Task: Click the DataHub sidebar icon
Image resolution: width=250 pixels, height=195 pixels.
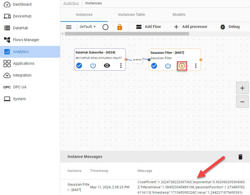Action: pos(7,28)
